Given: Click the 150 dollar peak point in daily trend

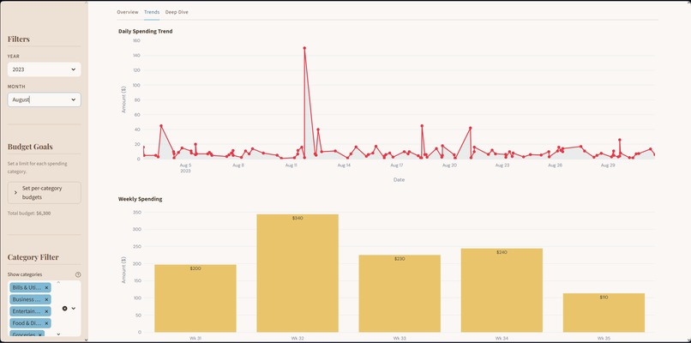Looking at the screenshot, I should [304, 48].
